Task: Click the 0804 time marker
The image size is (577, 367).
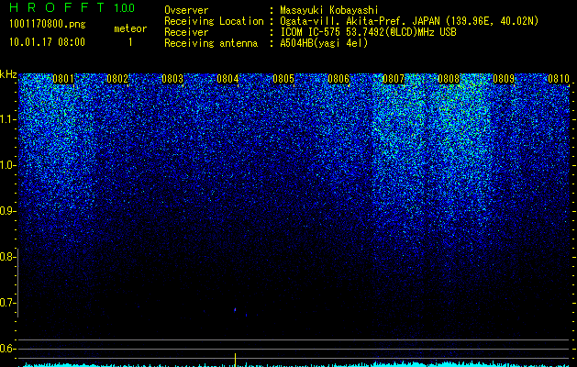Action: tap(227, 79)
